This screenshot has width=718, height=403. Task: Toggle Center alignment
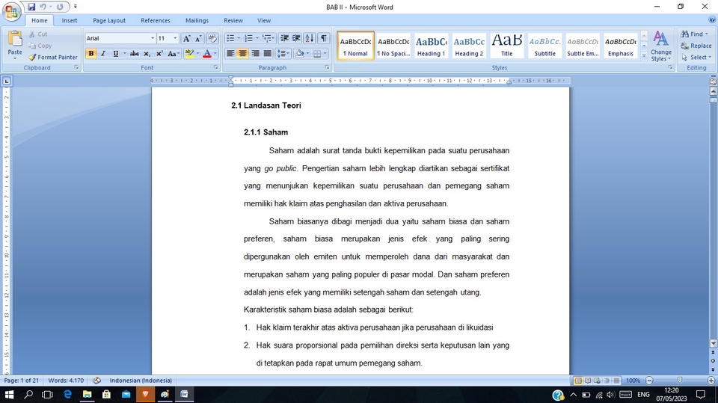(x=242, y=54)
